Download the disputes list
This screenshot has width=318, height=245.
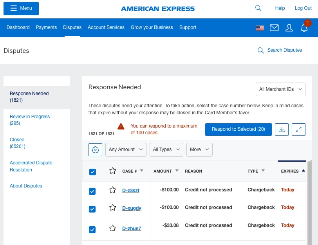[x=282, y=130]
